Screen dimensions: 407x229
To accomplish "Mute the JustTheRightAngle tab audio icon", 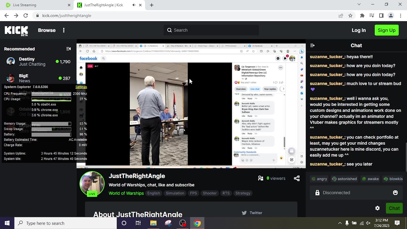I will point(134,5).
